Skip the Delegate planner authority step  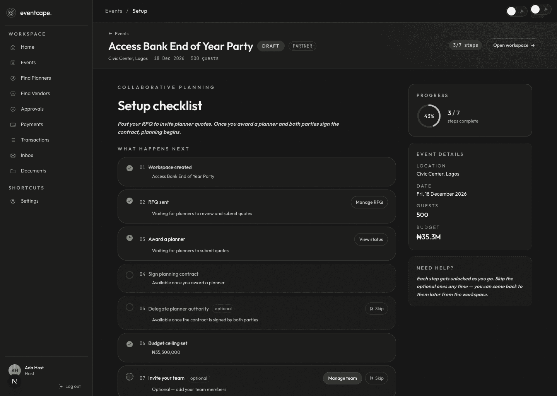coord(376,309)
